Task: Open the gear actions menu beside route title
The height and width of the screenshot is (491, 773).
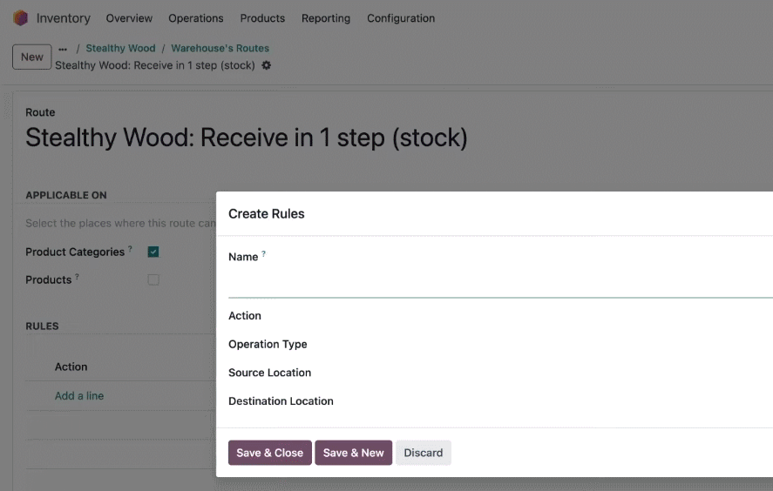Action: tap(266, 65)
